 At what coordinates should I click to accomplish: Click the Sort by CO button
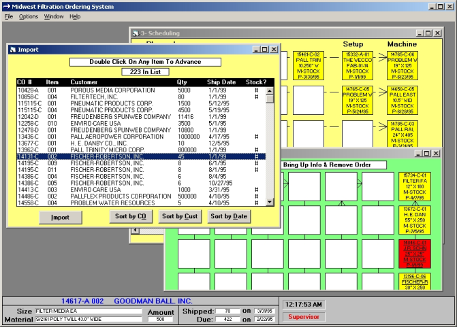(x=131, y=216)
